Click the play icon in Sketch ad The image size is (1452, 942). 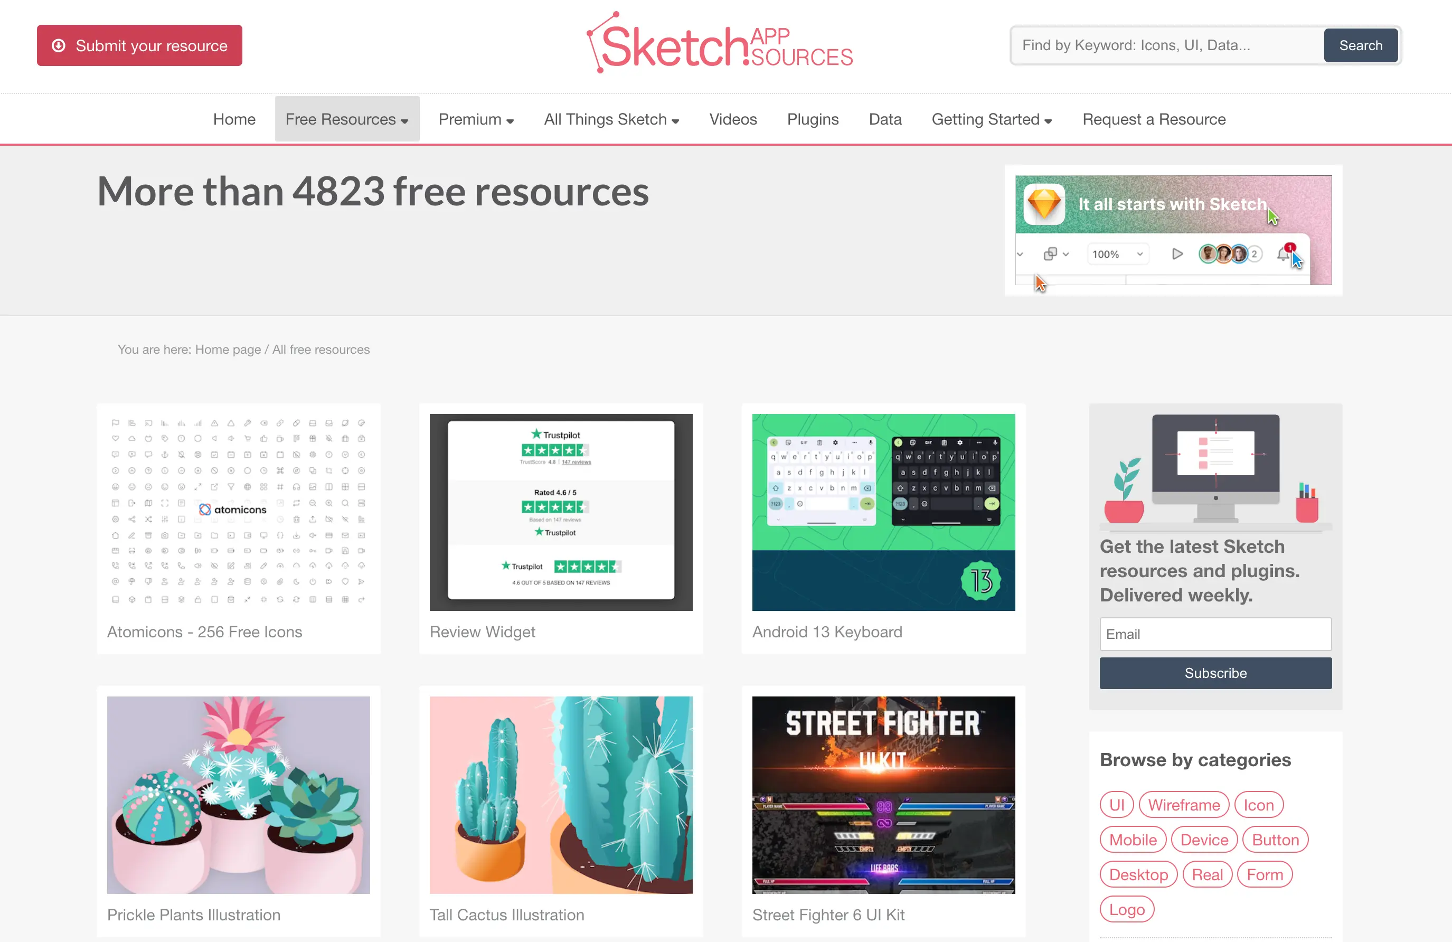click(x=1177, y=254)
